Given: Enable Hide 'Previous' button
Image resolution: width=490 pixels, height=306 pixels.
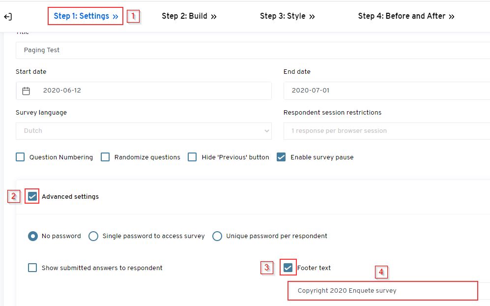Looking at the screenshot, I should [x=192, y=157].
